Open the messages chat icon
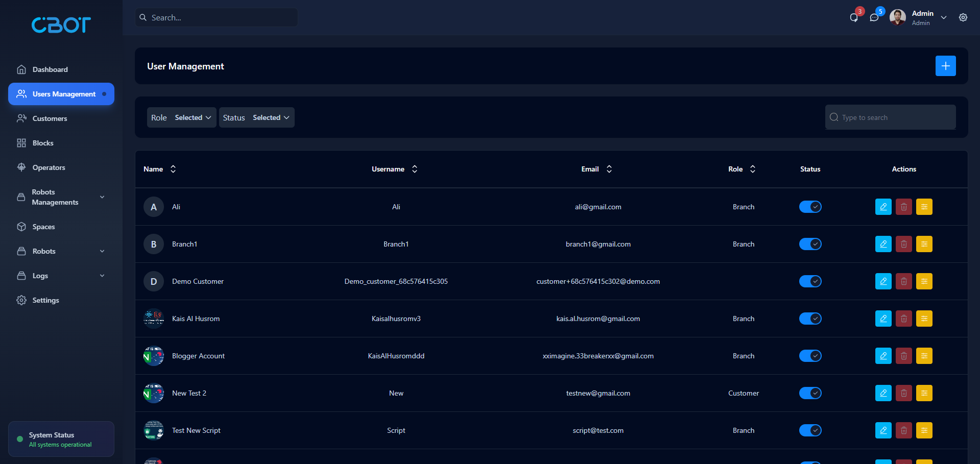This screenshot has width=980, height=464. tap(874, 17)
